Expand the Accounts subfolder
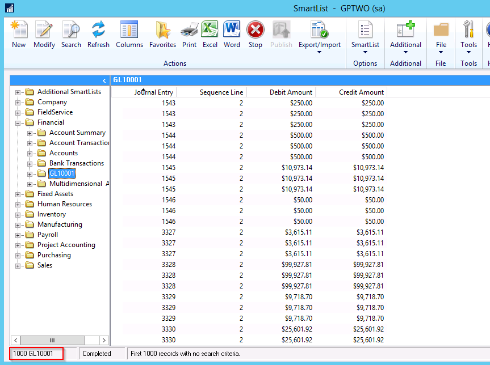Image resolution: width=490 pixels, height=365 pixels. click(x=30, y=154)
